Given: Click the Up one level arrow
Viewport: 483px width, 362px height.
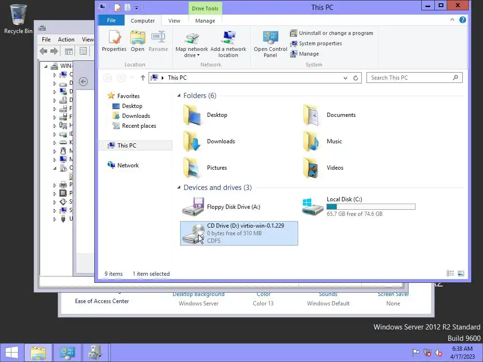Looking at the screenshot, I should point(142,78).
